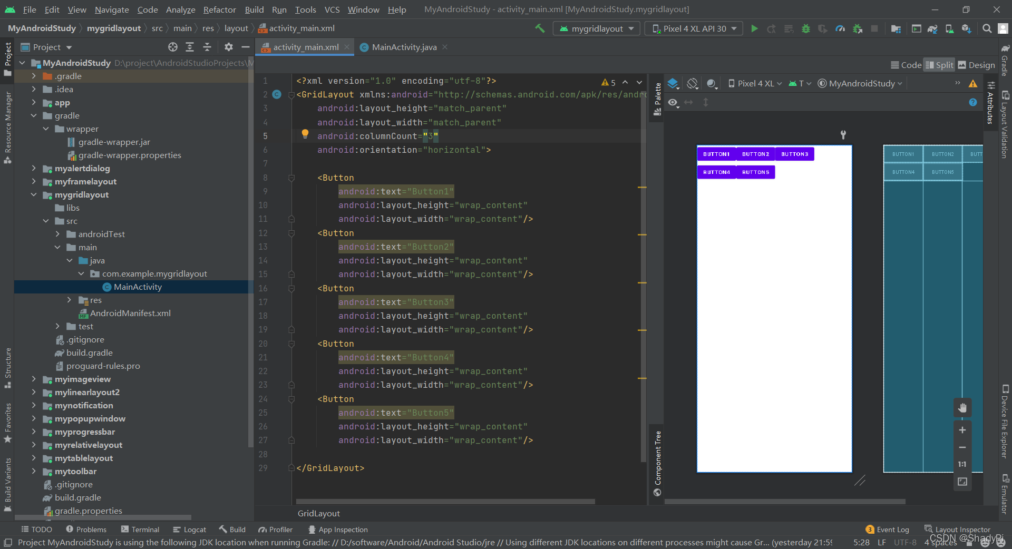Open the Project view mode dropdown
The width and height of the screenshot is (1012, 549).
click(x=46, y=47)
